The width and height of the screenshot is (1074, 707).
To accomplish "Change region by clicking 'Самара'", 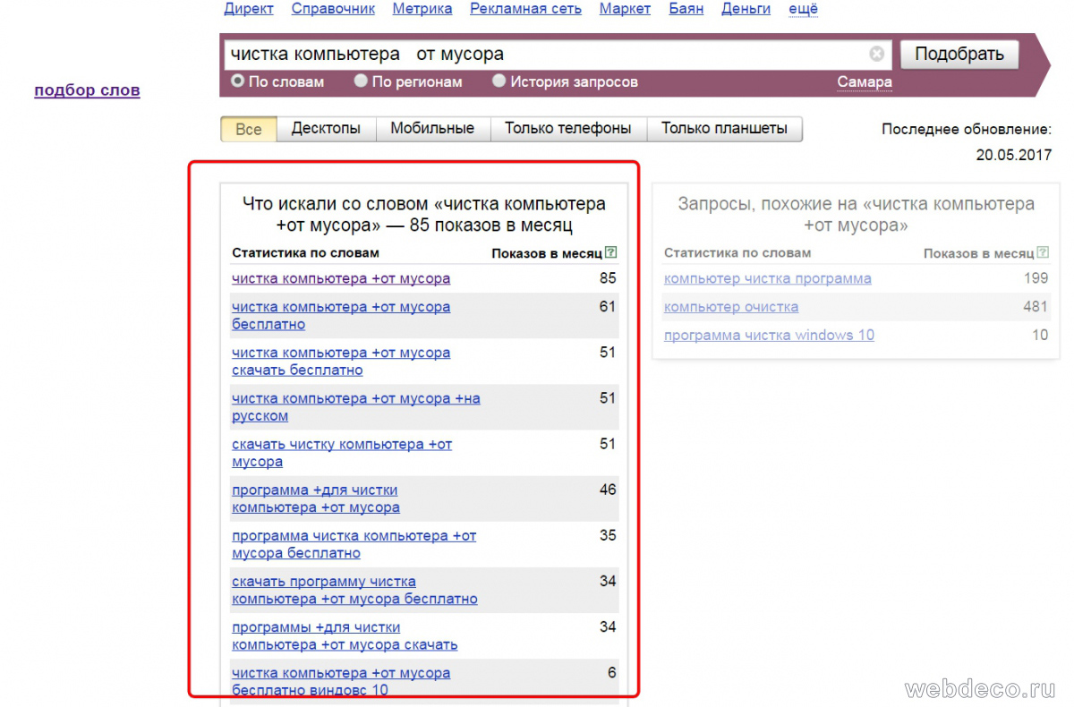I will (x=865, y=82).
